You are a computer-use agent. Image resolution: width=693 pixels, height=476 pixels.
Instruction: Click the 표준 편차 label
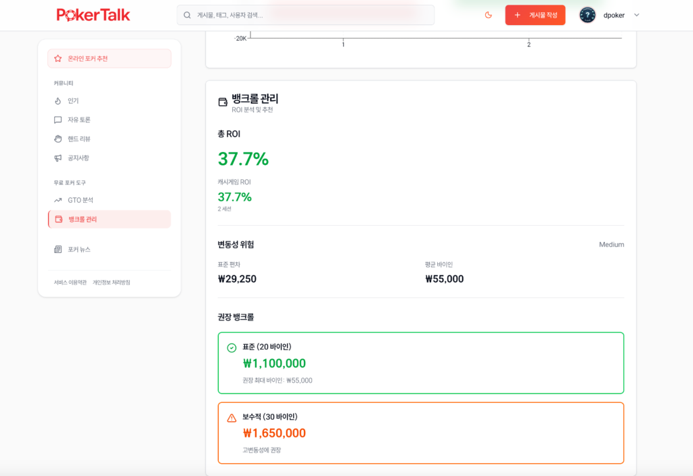229,264
